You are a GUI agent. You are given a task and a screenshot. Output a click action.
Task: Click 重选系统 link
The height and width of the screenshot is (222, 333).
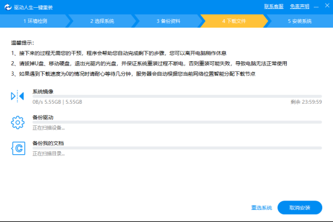[x=261, y=208]
